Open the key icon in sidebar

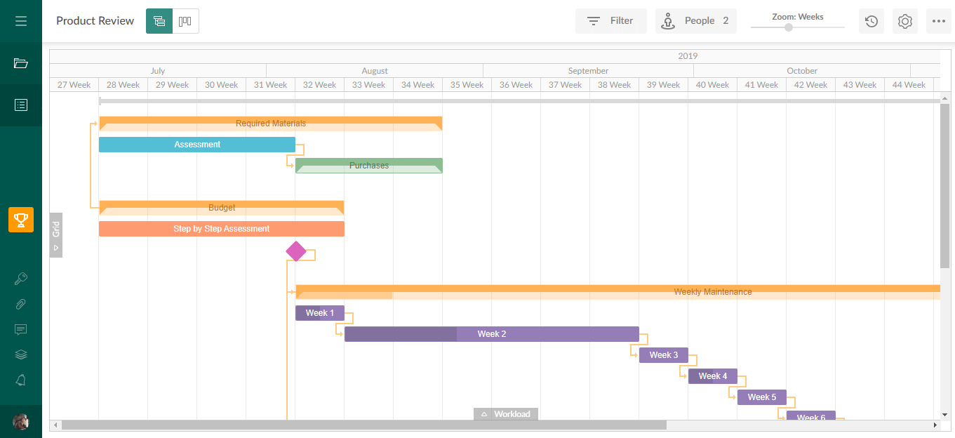21,279
